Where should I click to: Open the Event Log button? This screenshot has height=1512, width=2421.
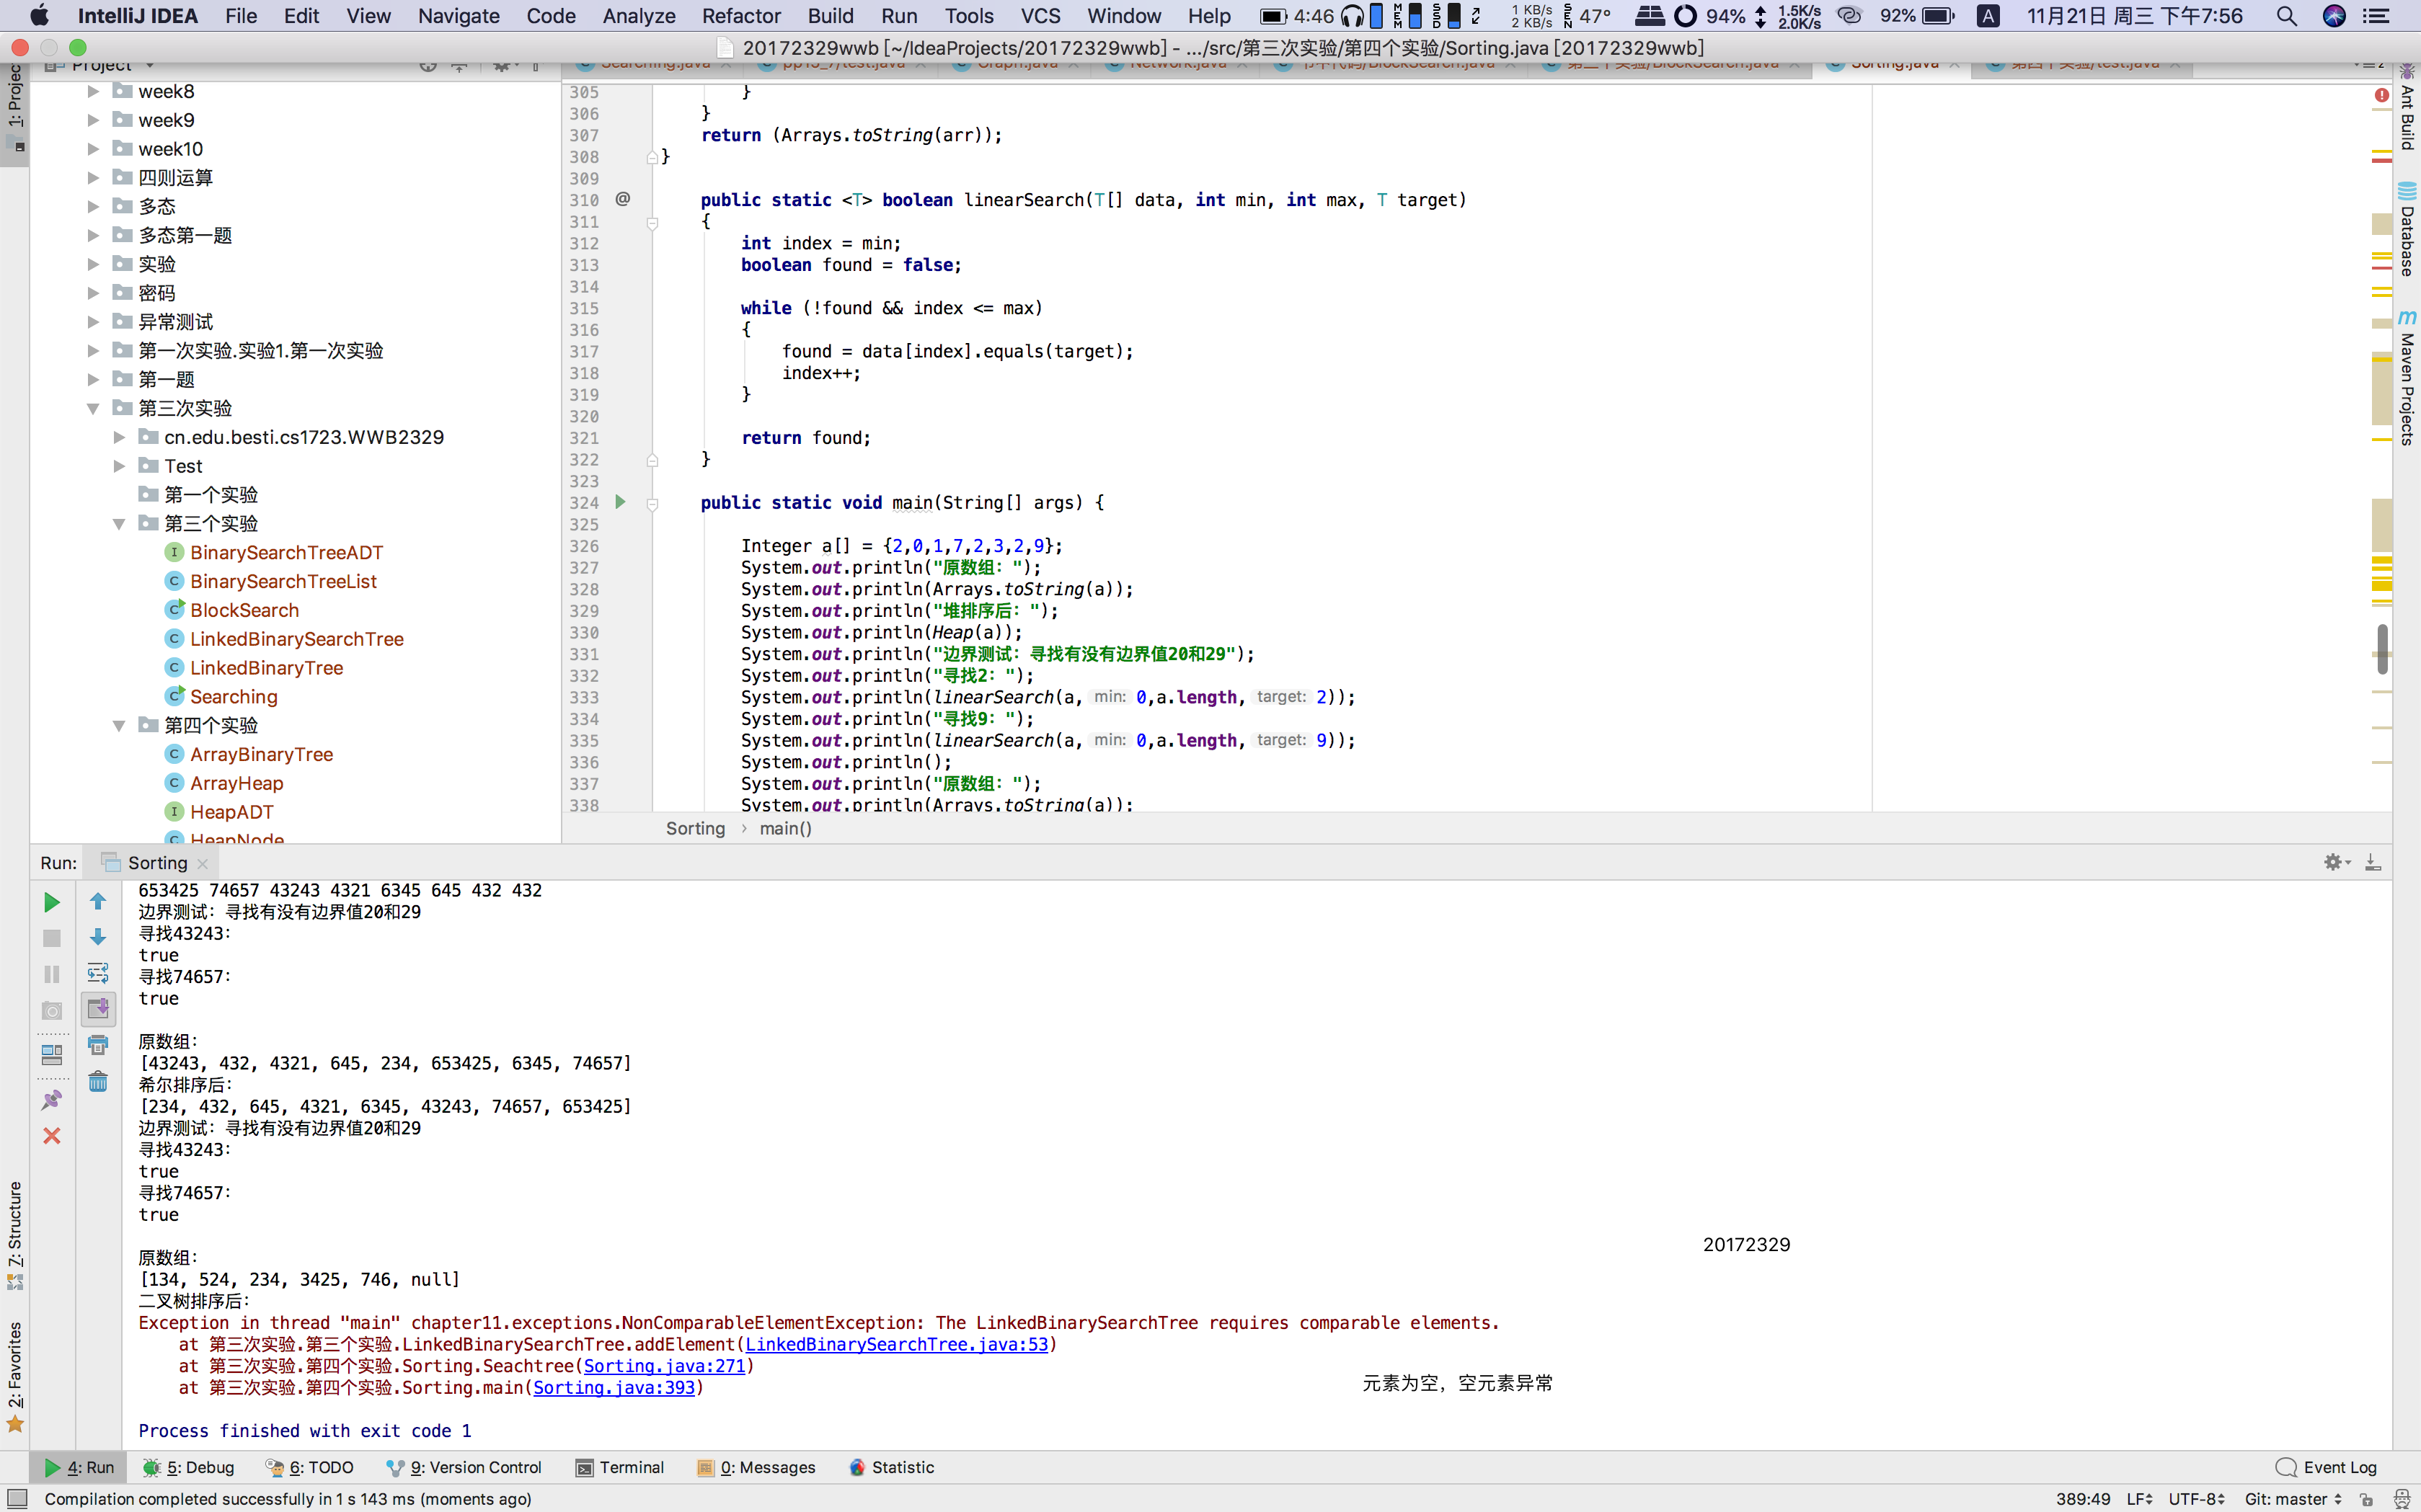coord(2326,1467)
